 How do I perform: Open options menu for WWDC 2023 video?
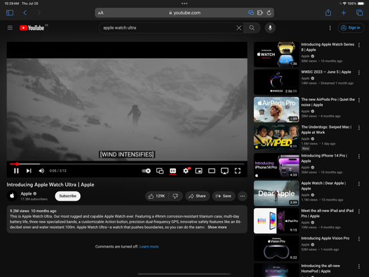[x=359, y=73]
